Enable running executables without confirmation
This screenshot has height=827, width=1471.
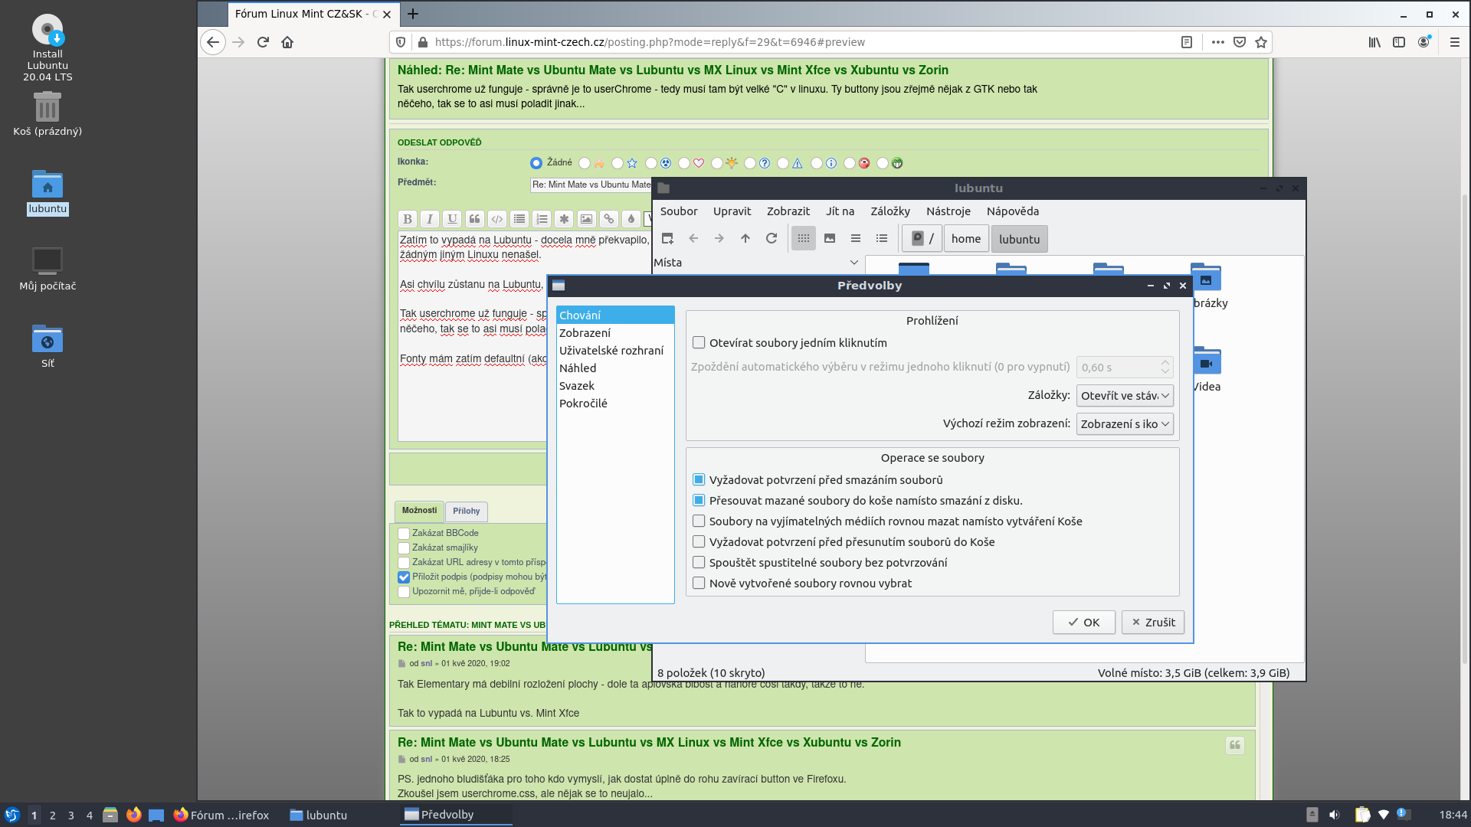[699, 563]
